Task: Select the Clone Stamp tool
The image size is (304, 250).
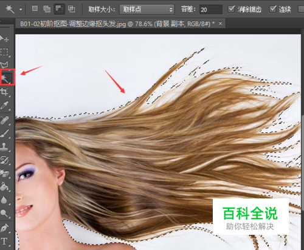Action: pos(4,147)
